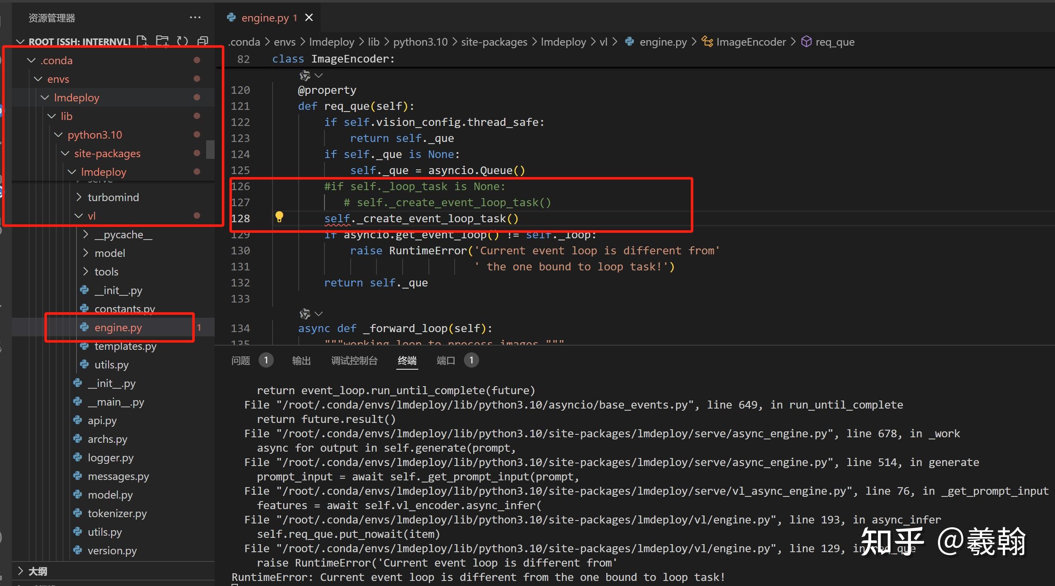Click site-packages in the breadcrumb path
This screenshot has width=1055, height=586.
(x=494, y=42)
